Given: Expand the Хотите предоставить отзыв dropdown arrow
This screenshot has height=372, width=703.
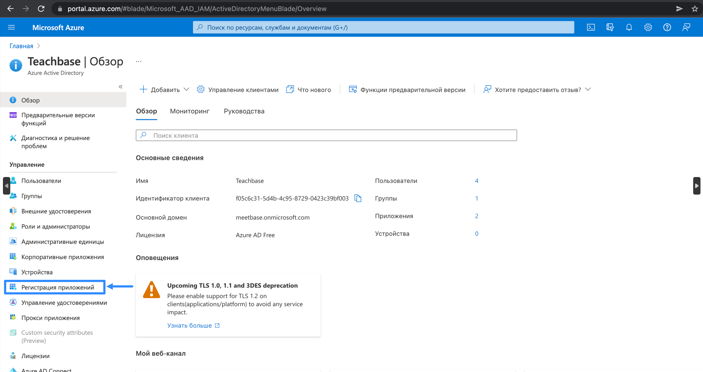Looking at the screenshot, I should tap(588, 90).
